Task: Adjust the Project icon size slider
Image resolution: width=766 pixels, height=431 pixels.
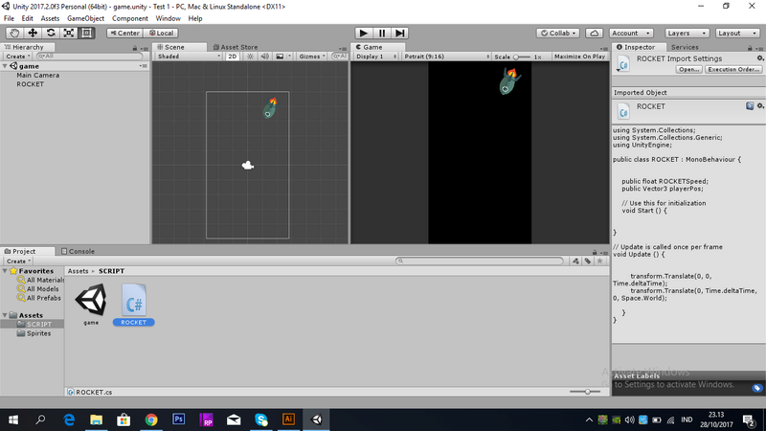Action: tap(585, 392)
